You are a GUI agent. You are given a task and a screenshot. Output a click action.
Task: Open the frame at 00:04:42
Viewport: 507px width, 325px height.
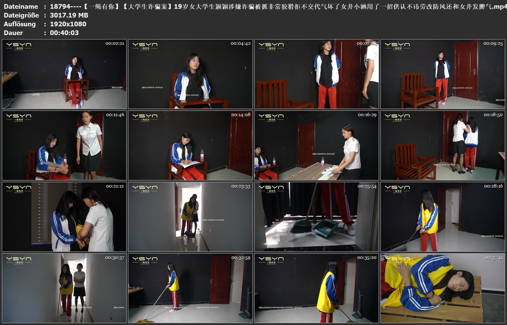coord(190,74)
